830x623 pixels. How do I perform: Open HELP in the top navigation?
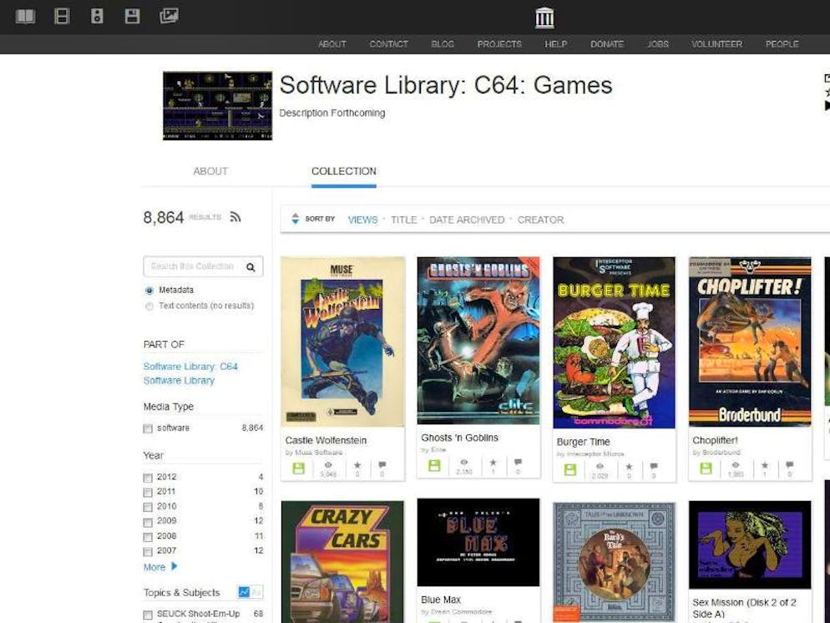[556, 44]
